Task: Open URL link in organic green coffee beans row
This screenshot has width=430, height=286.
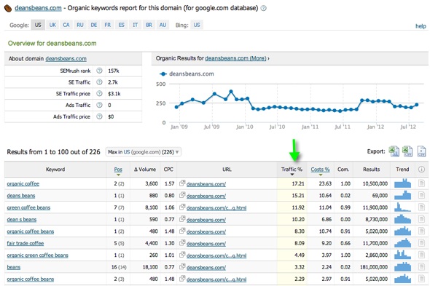Action: (216, 255)
